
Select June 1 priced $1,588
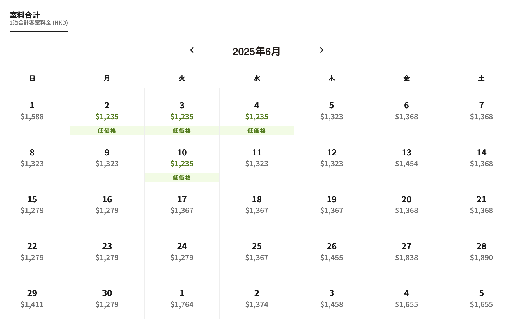32,112
